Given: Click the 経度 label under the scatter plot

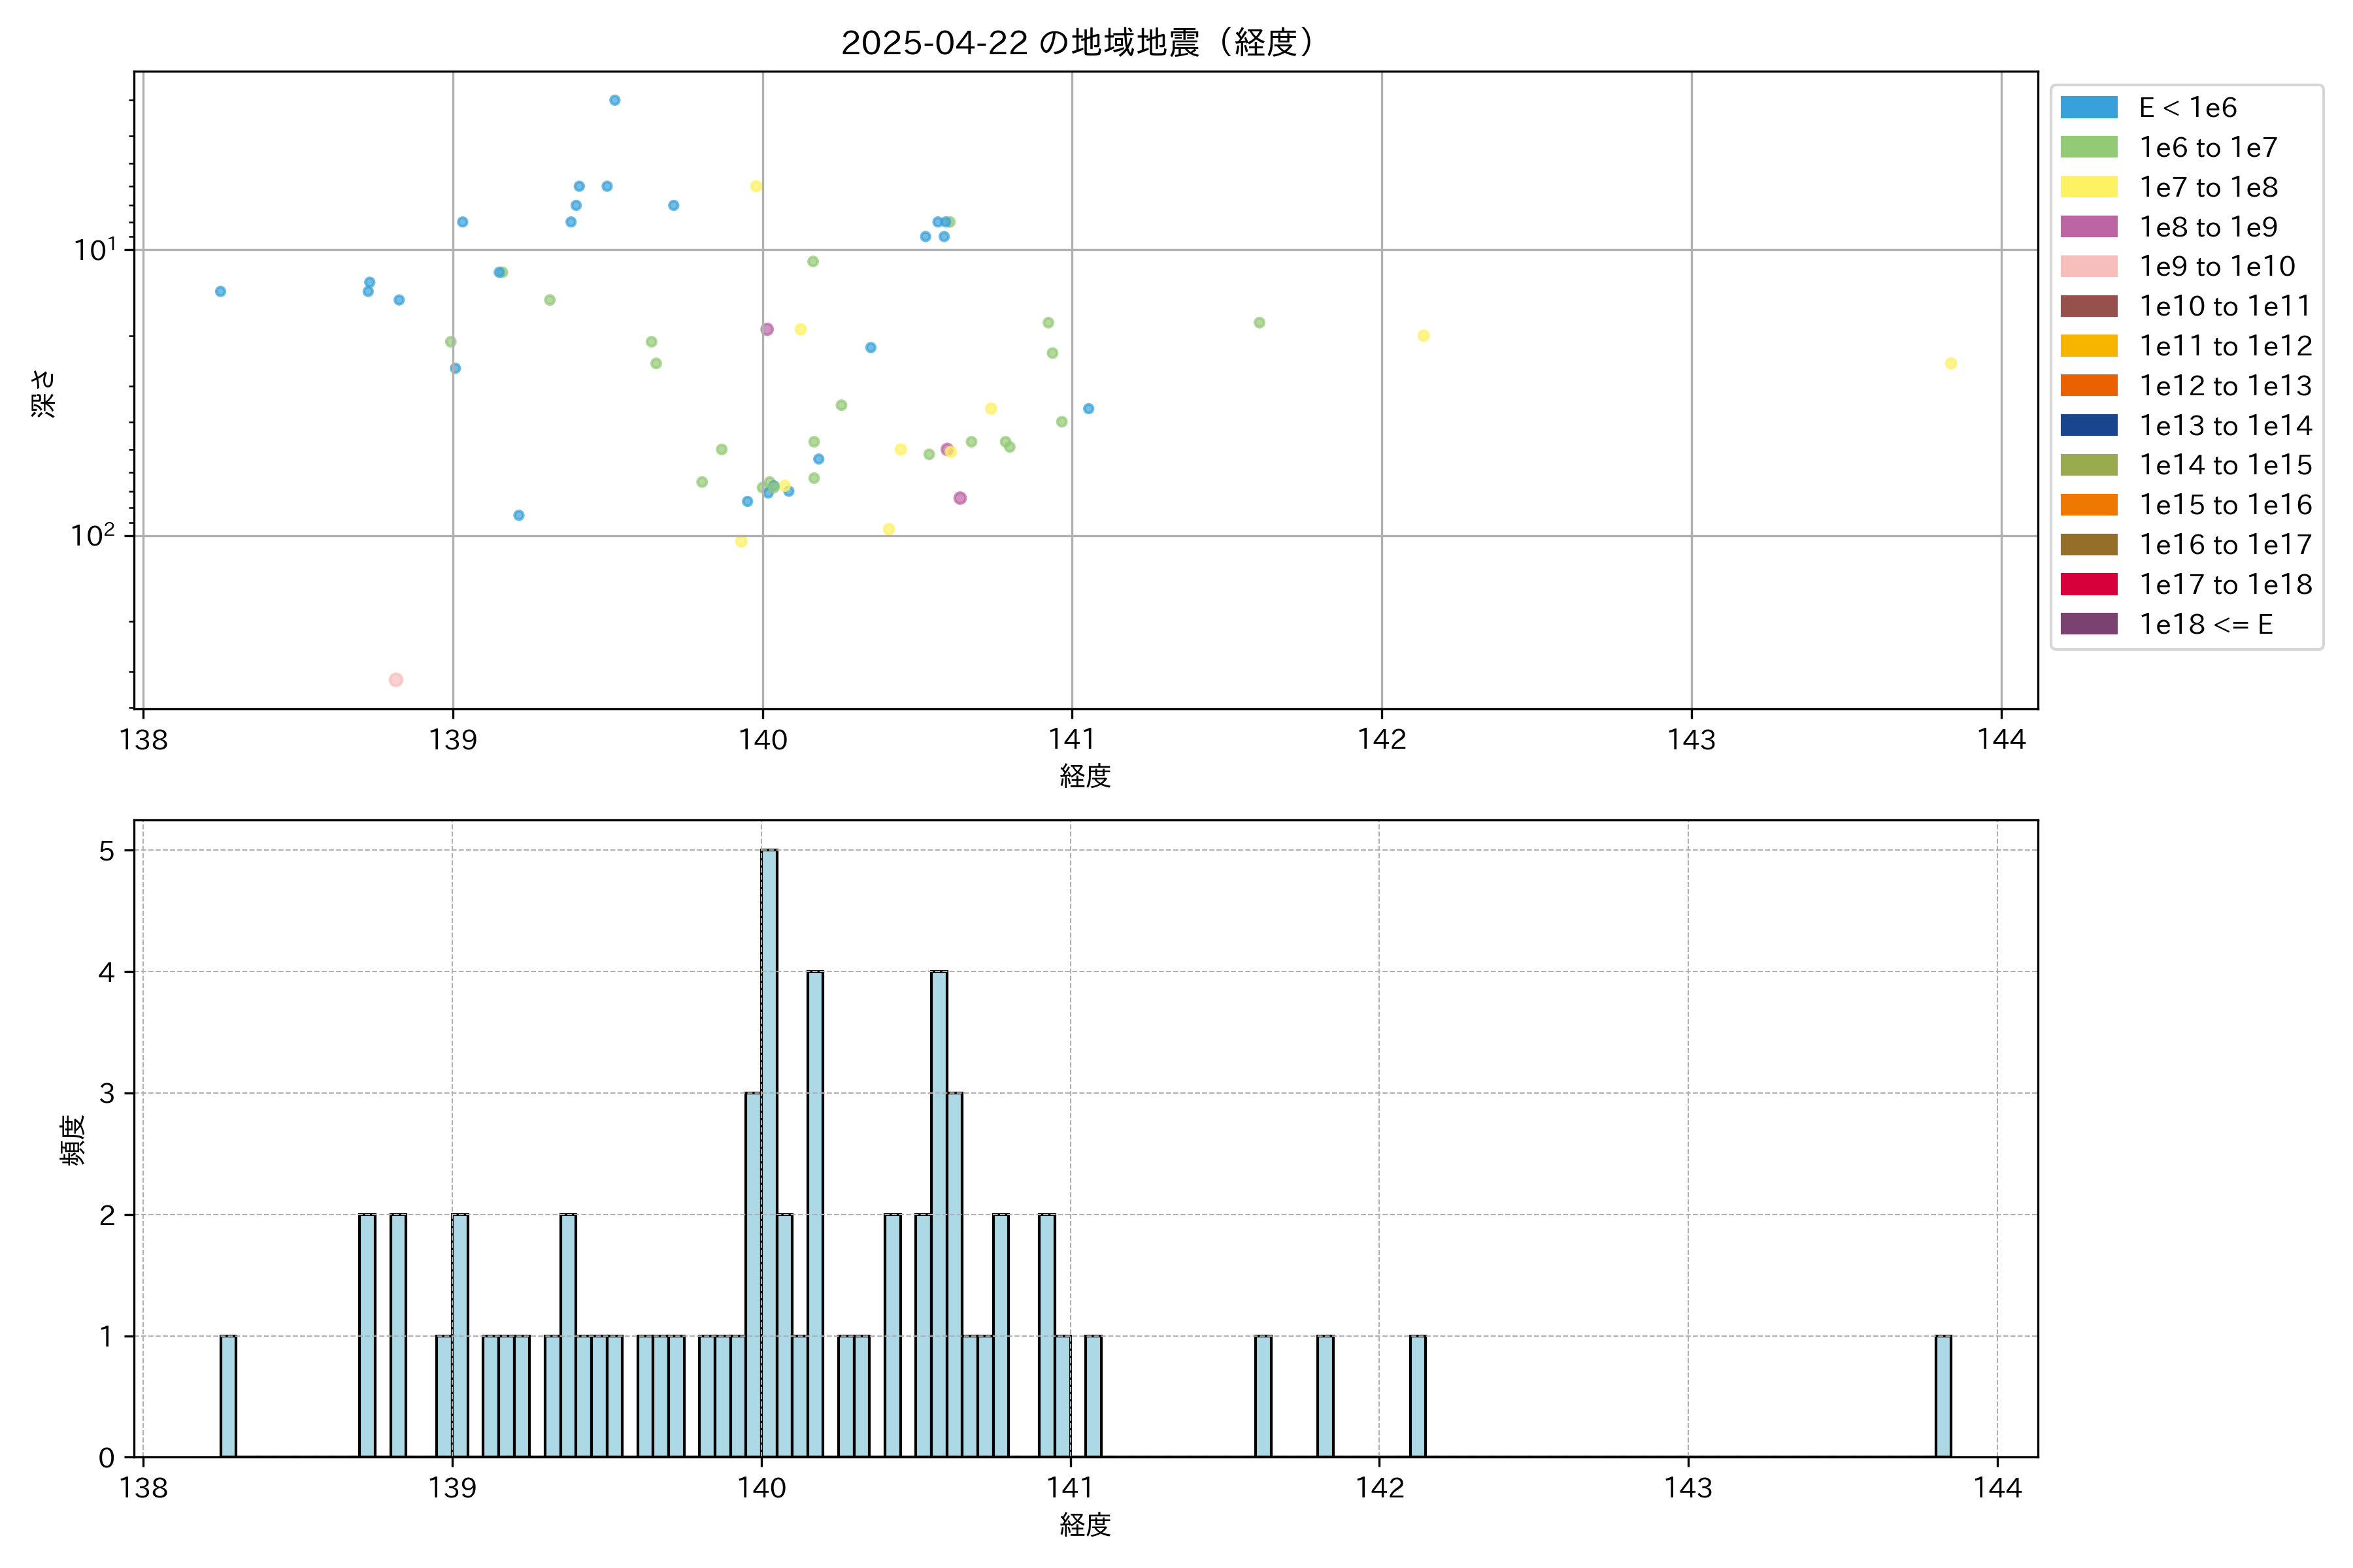Looking at the screenshot, I should point(1084,776).
